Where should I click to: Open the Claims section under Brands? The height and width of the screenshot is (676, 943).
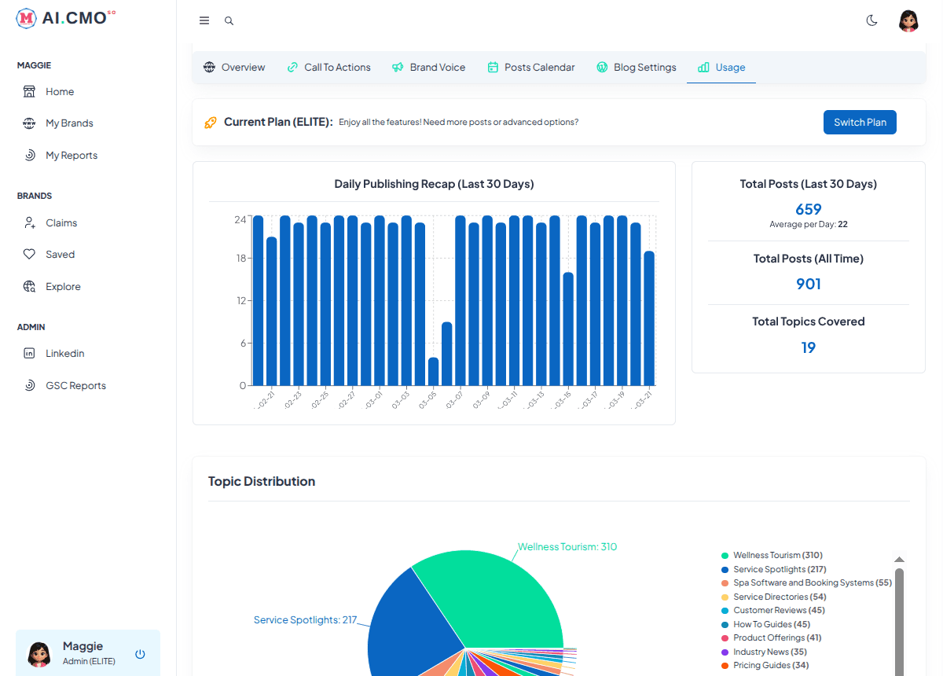click(x=63, y=222)
